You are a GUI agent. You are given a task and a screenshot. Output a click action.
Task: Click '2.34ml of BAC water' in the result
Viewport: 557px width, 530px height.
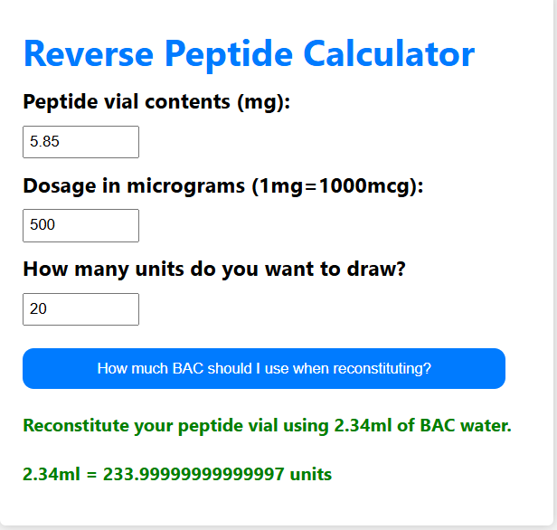[423, 425]
